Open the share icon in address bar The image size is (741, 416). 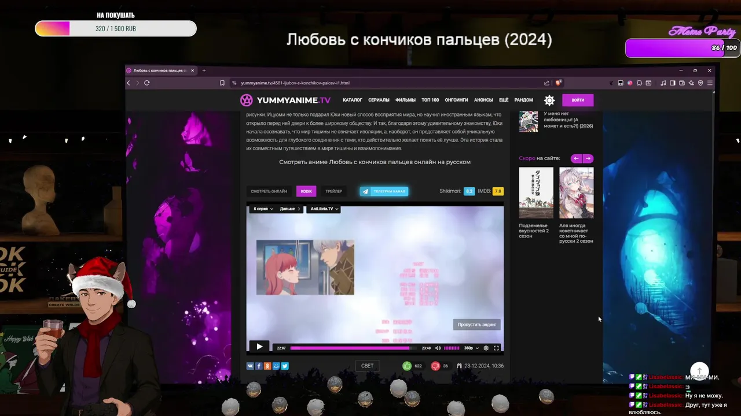point(546,83)
